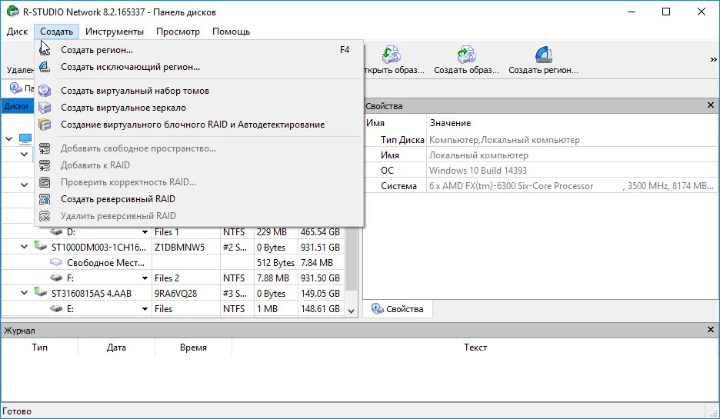Collapse the ST3160815AS 4.AAB disk node
This screenshot has width=720, height=419.
[x=24, y=293]
